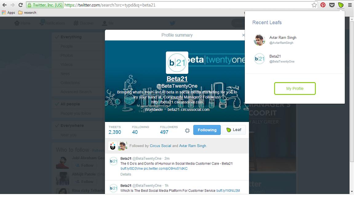Click the Avtar Ram Singh follower avatar
This screenshot has height=201, width=354.
123,146
